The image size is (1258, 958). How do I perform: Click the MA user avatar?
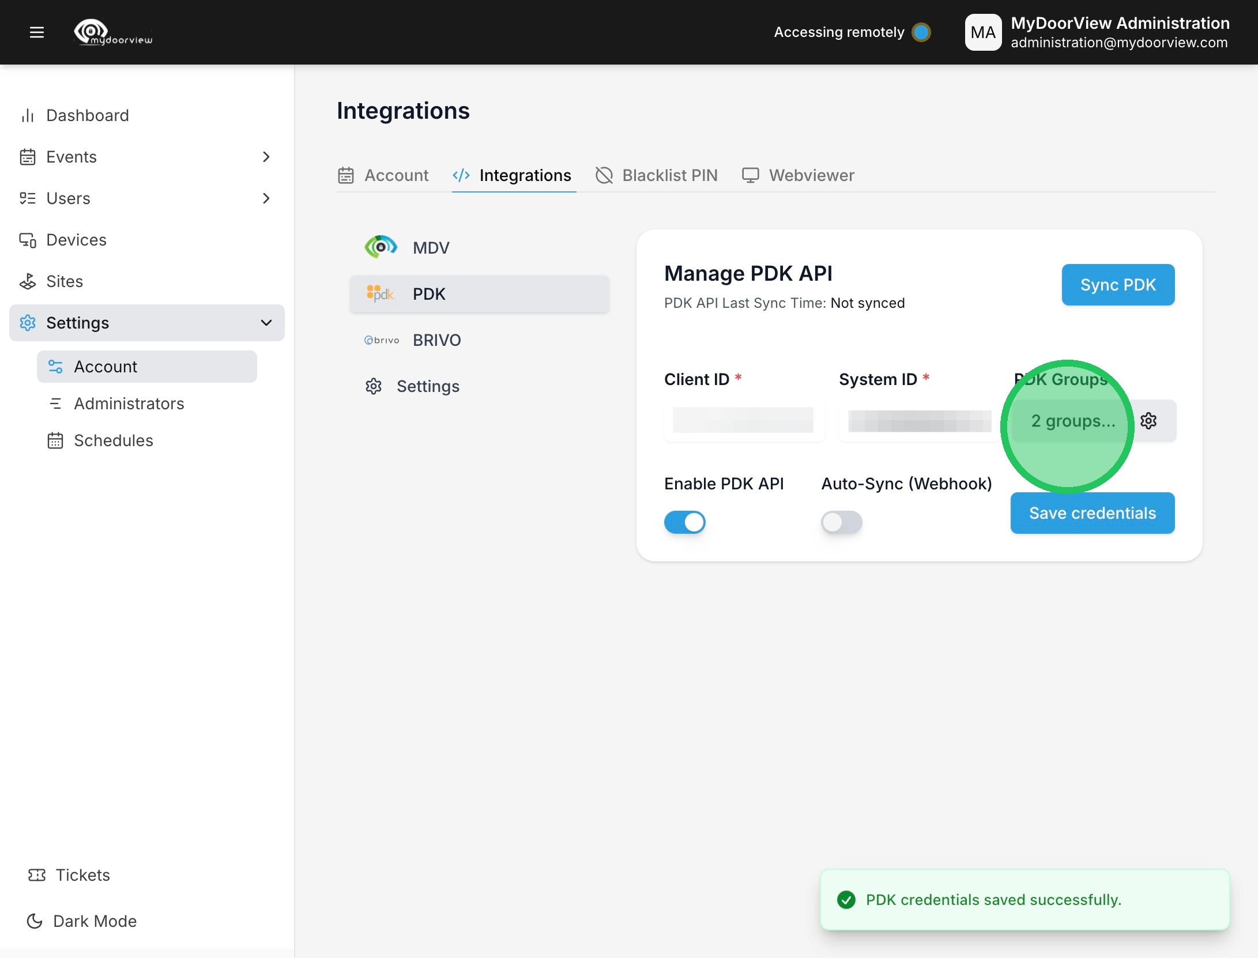(x=983, y=32)
